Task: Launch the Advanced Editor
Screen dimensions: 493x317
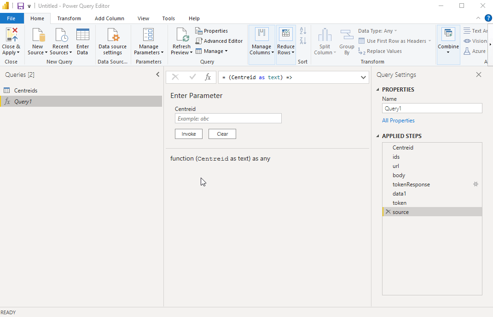Action: 219,41
